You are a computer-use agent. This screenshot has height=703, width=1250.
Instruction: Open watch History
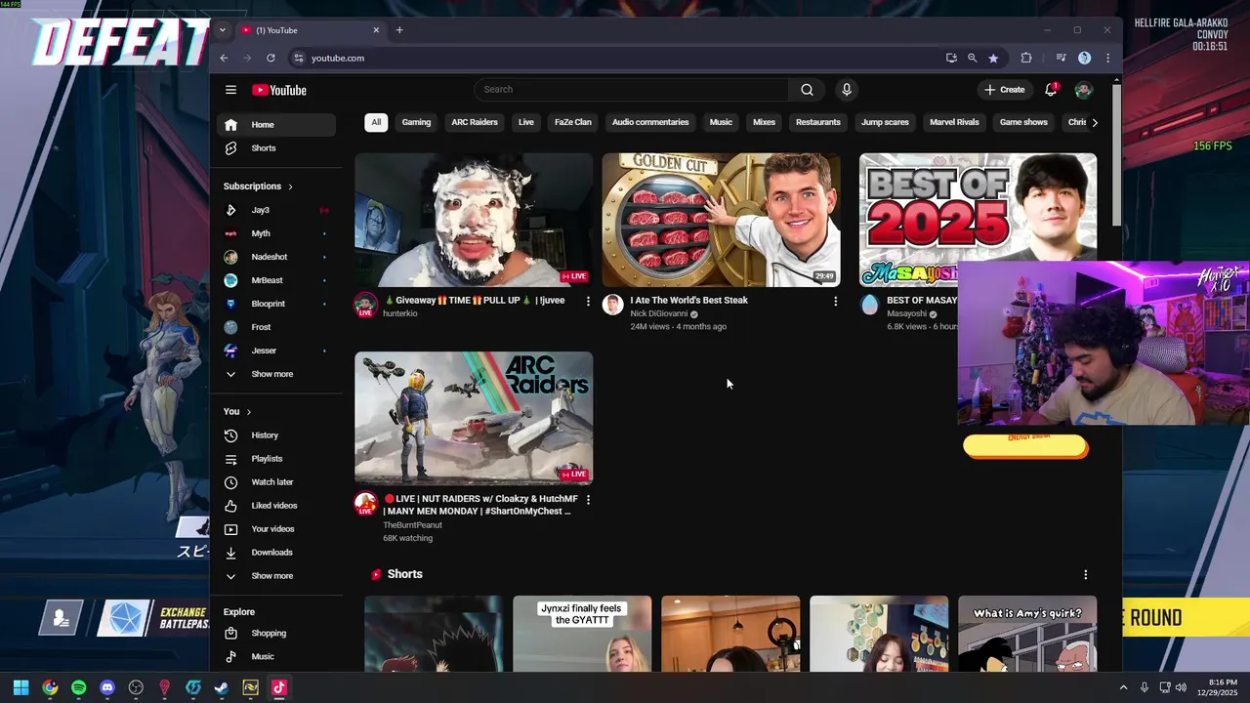tap(276, 435)
